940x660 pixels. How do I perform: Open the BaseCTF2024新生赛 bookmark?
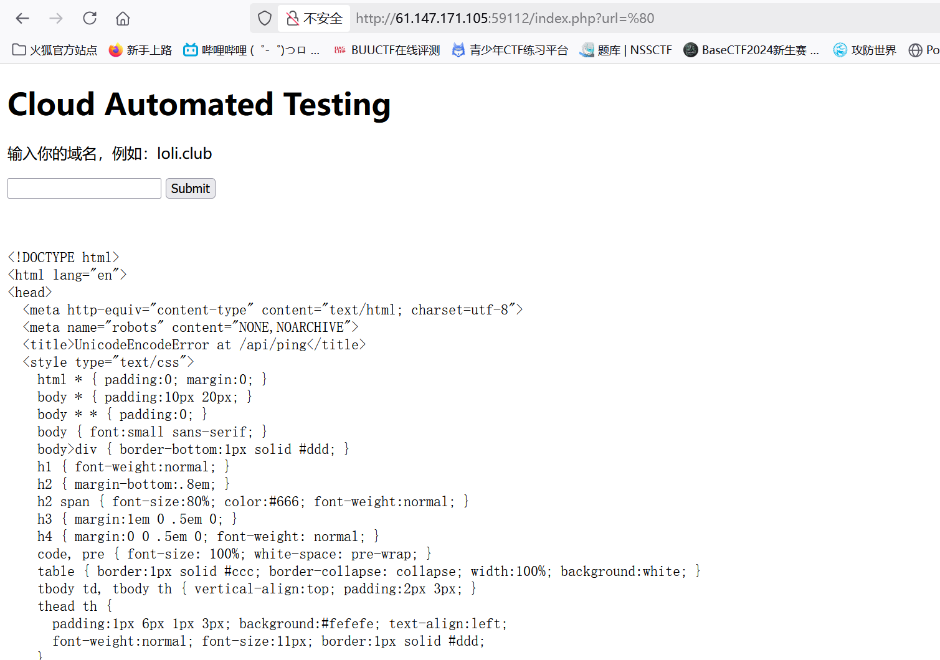pos(751,50)
